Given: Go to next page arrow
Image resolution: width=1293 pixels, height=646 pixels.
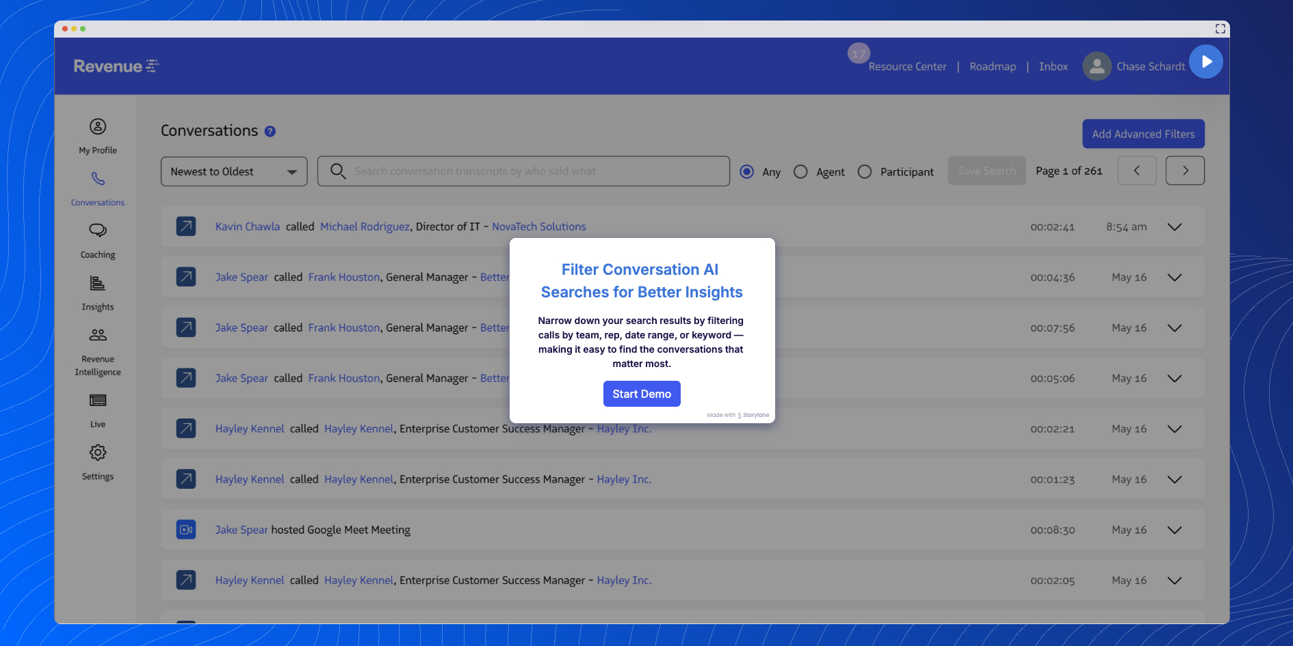Looking at the screenshot, I should pyautogui.click(x=1185, y=171).
